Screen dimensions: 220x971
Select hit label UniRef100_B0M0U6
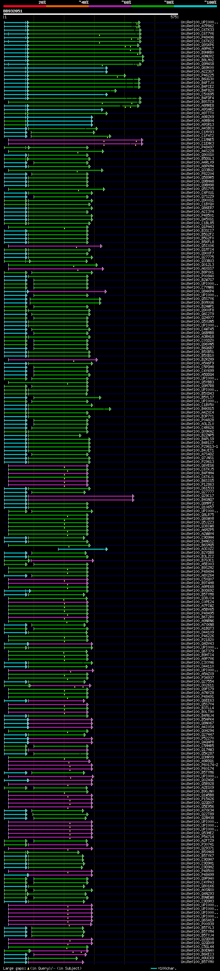tap(197, 303)
